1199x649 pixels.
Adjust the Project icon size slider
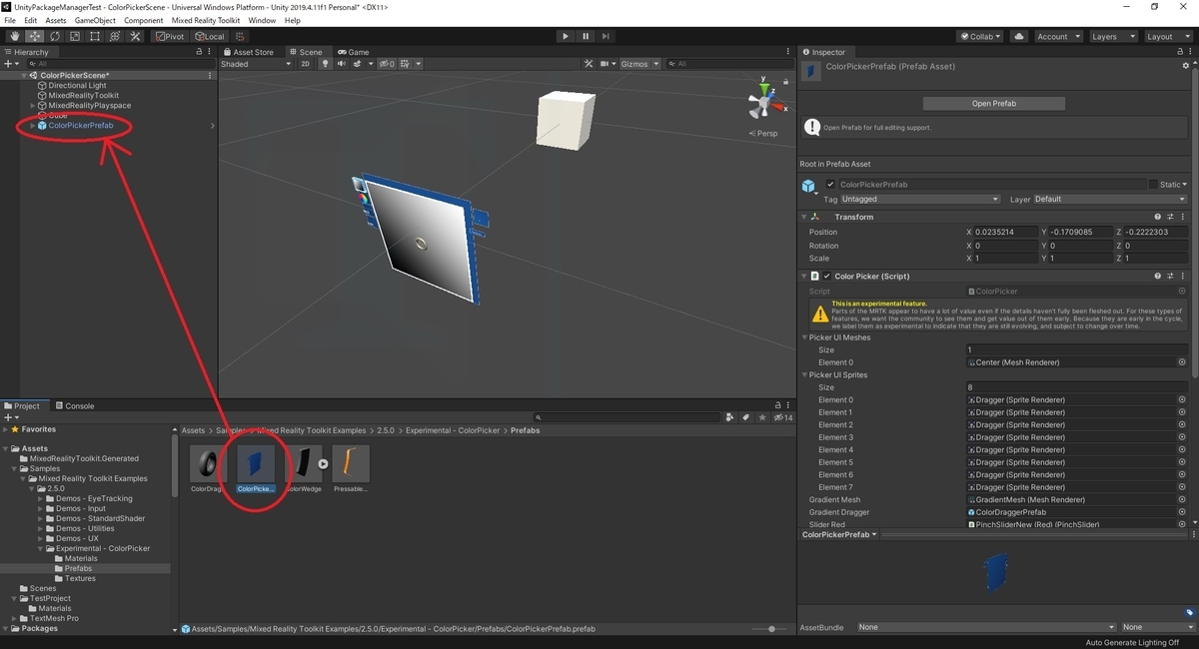coord(771,629)
